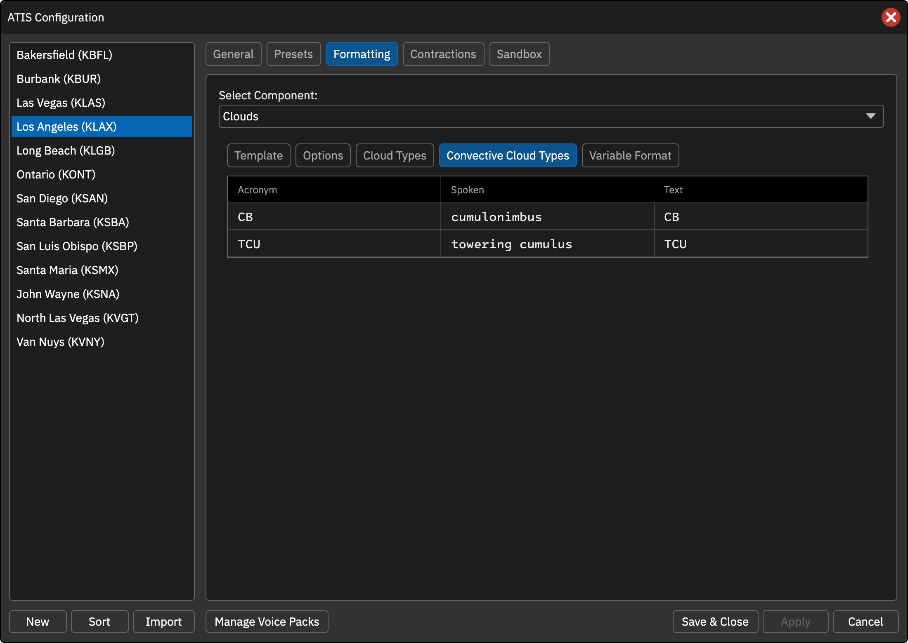Go to the Contractions tab
This screenshot has height=643, width=908.
pyautogui.click(x=443, y=54)
